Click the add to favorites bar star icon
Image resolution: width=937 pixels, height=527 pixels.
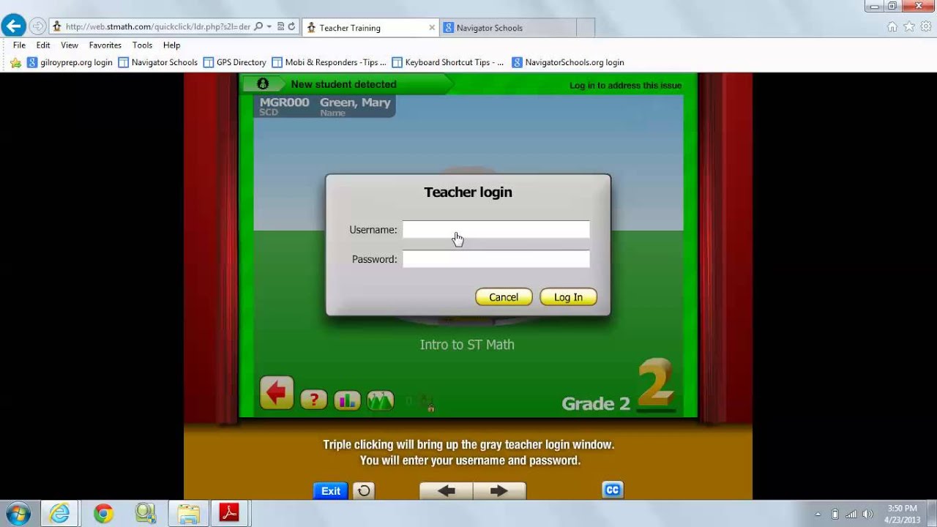pos(15,63)
